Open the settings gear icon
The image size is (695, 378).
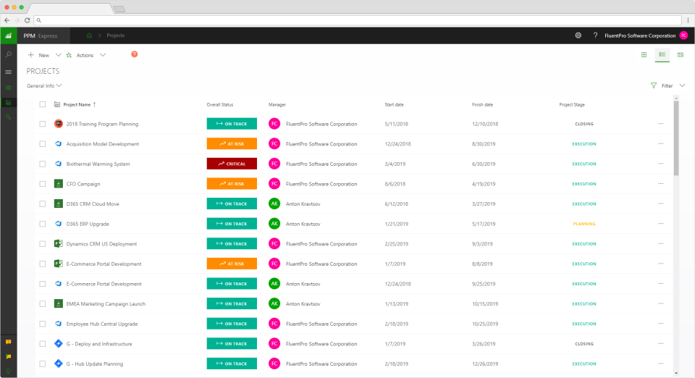point(578,35)
